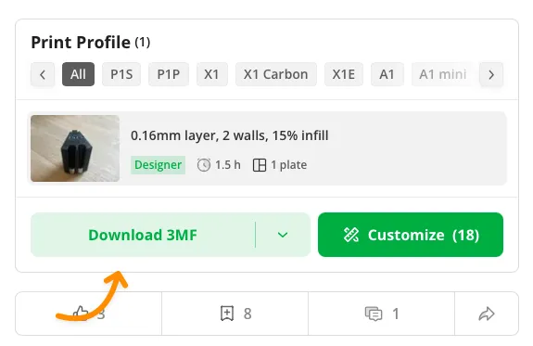This screenshot has height=346, width=533.
Task: Click the plate layout icon
Action: pos(260,165)
